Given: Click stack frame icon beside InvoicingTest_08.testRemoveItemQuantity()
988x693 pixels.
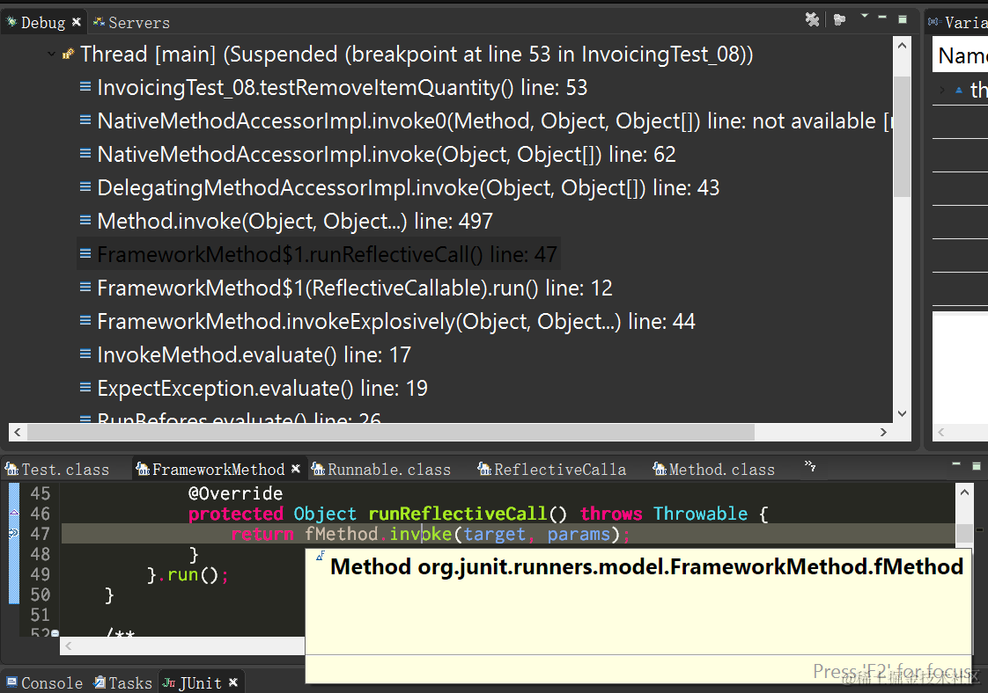Looking at the screenshot, I should pyautogui.click(x=85, y=87).
